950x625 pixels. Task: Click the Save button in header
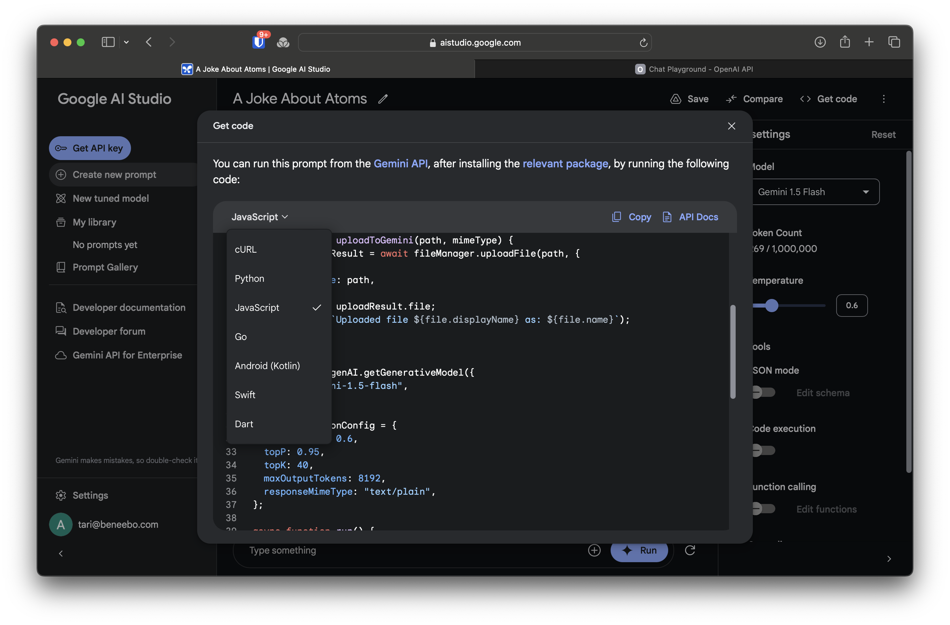pos(689,99)
